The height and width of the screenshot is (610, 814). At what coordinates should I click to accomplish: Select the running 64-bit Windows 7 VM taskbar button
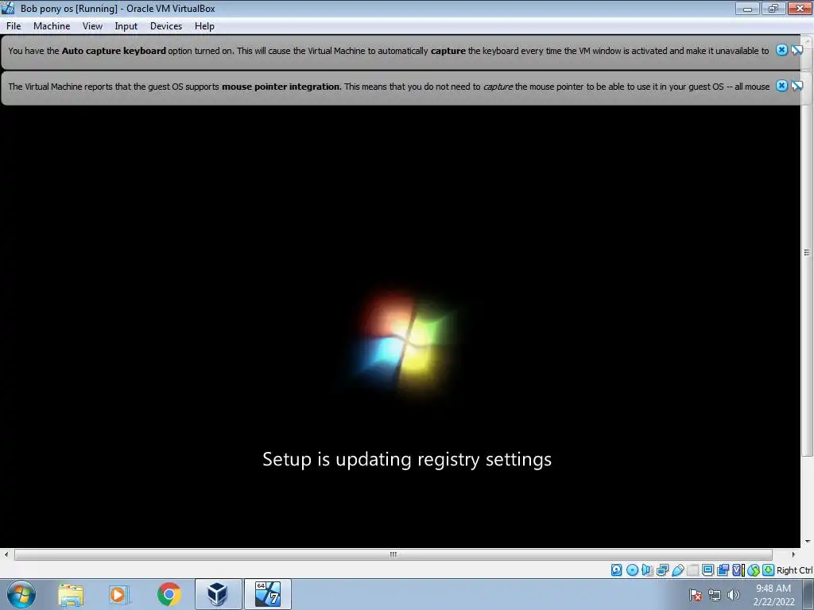tap(268, 594)
